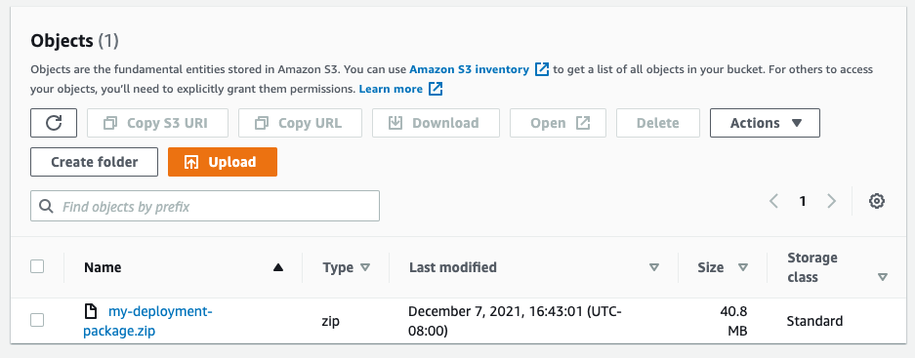915x358 pixels.
Task: Click the refresh objects icon button
Action: tap(54, 123)
